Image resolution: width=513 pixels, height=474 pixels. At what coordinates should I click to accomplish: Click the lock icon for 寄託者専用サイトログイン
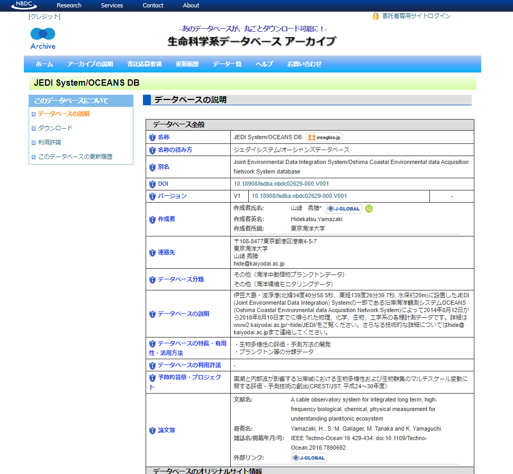[375, 16]
